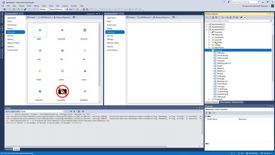Click the Property Pages wrench icon in Properties panel
This screenshot has width=275, height=155.
(214, 113)
